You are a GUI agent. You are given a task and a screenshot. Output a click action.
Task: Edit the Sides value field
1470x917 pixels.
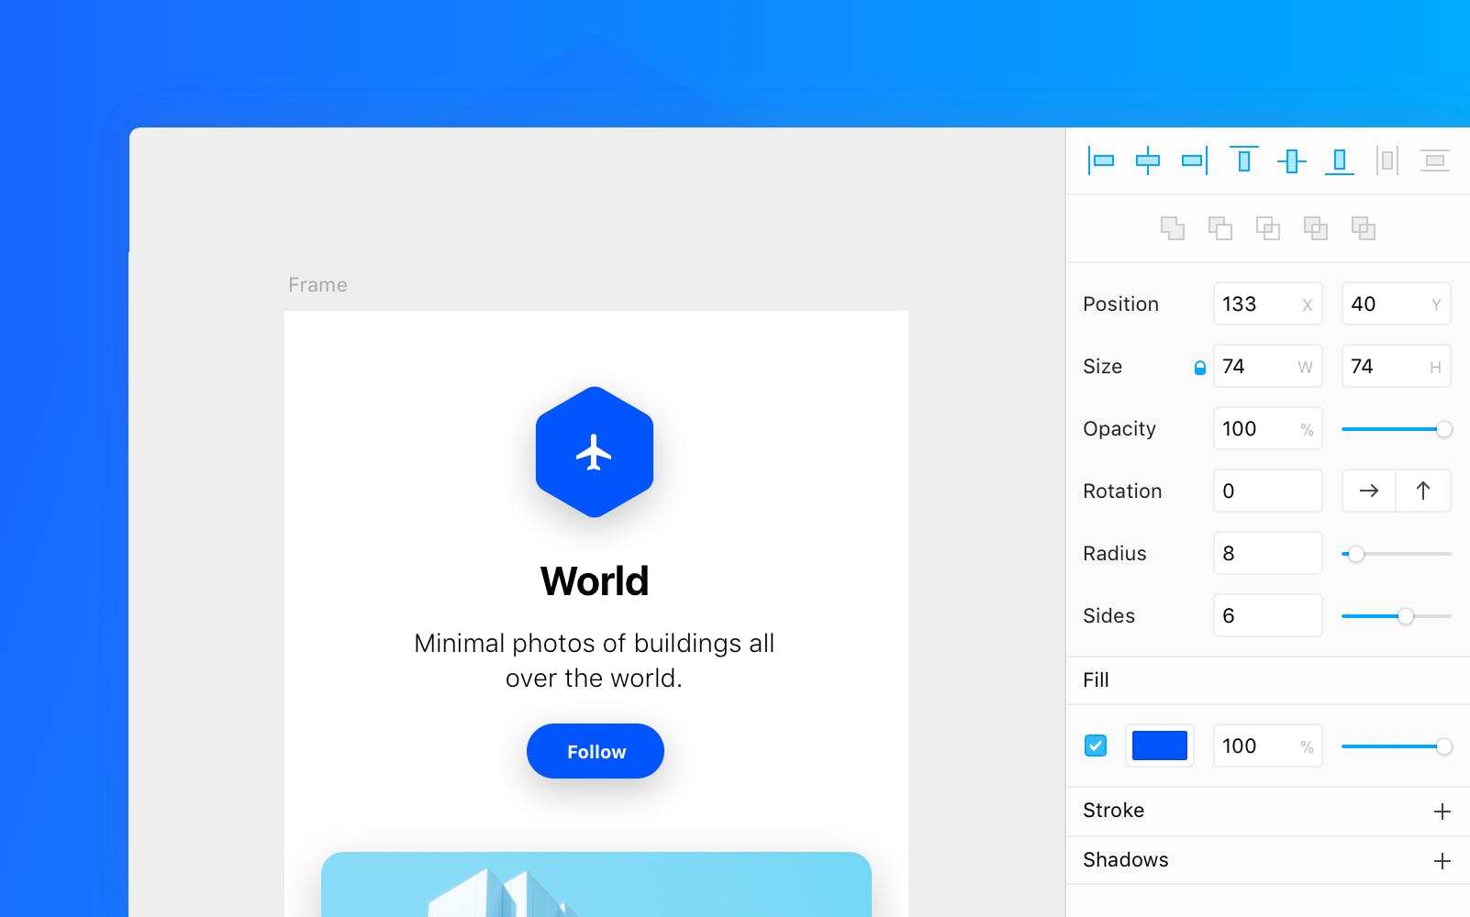[1268, 615]
